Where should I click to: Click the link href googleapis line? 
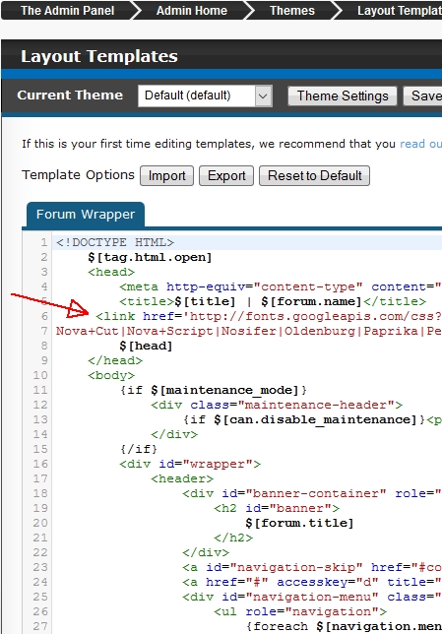269,316
